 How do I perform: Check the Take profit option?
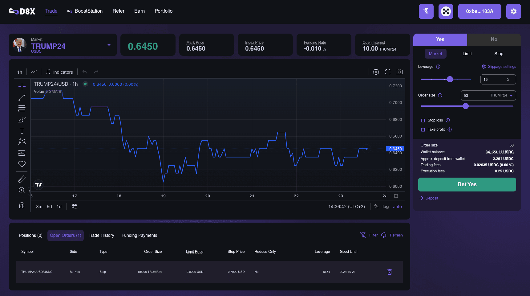423,129
